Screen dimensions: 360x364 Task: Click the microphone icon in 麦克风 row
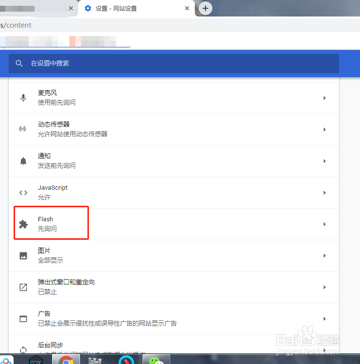pos(23,98)
